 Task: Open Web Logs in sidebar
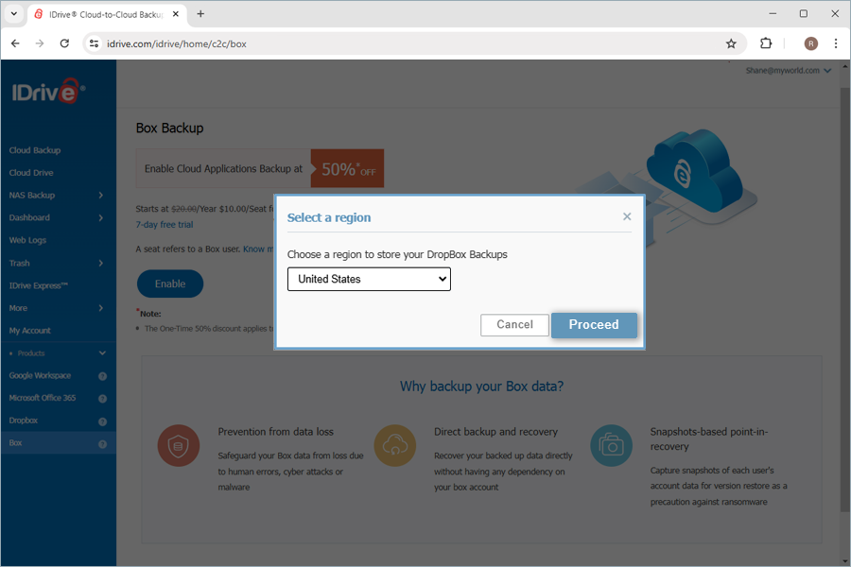[27, 240]
